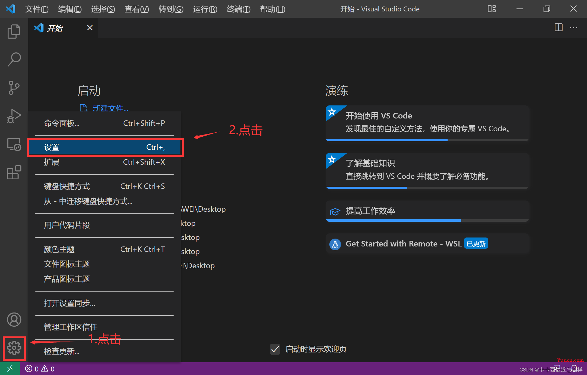Close the 开始 tab
This screenshot has height=375, width=587.
click(x=90, y=28)
